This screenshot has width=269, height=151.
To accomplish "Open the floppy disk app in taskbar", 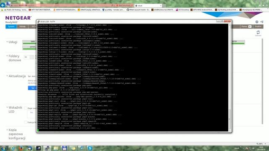I will click(64, 148).
